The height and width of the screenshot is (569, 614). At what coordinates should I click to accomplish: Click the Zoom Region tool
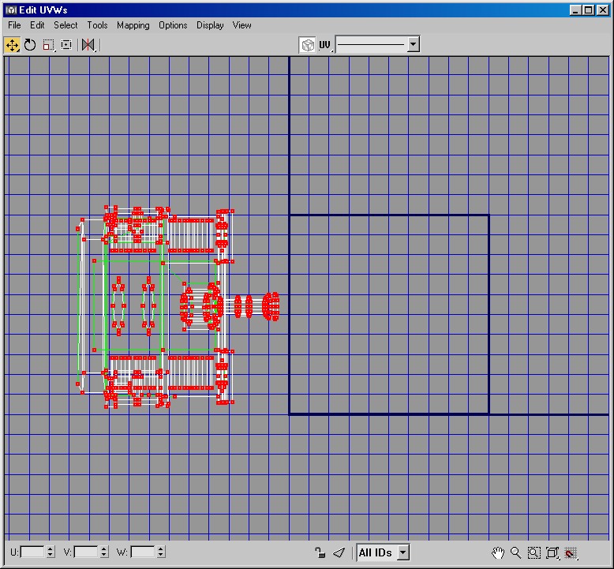(x=534, y=552)
